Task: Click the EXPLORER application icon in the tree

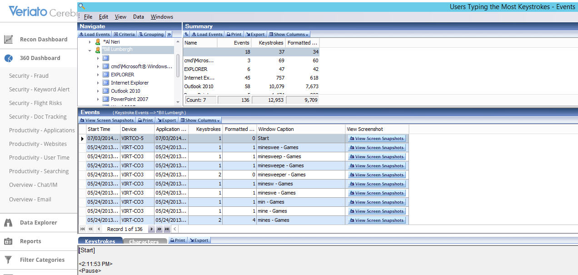Action: click(105, 75)
